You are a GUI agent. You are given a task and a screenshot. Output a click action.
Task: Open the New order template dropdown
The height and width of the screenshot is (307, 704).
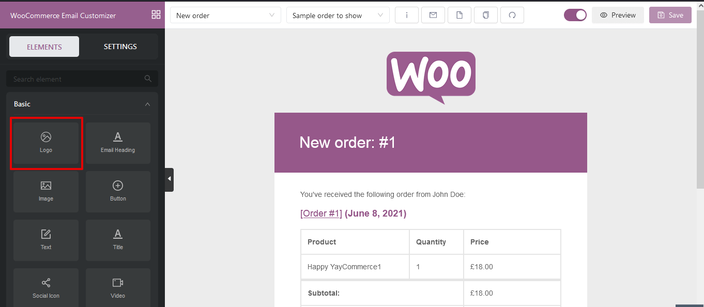pos(225,15)
